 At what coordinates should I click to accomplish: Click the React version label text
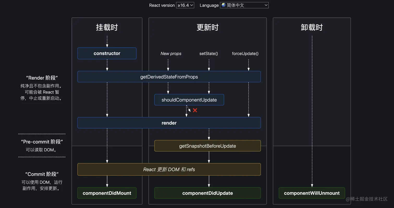162,5
